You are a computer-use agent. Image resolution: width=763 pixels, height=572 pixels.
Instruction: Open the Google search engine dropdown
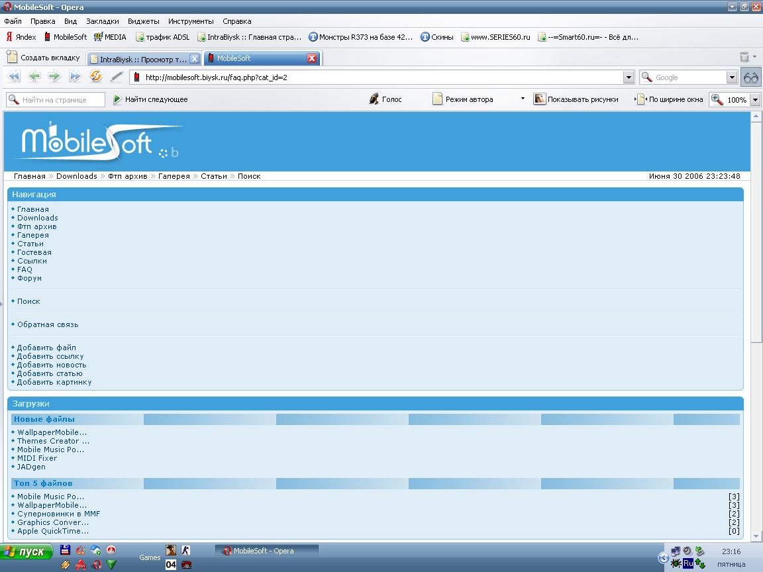click(x=731, y=77)
